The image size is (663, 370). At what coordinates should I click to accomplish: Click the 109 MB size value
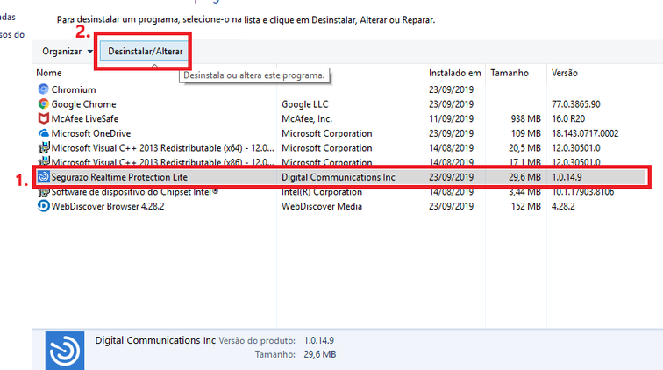coord(526,133)
